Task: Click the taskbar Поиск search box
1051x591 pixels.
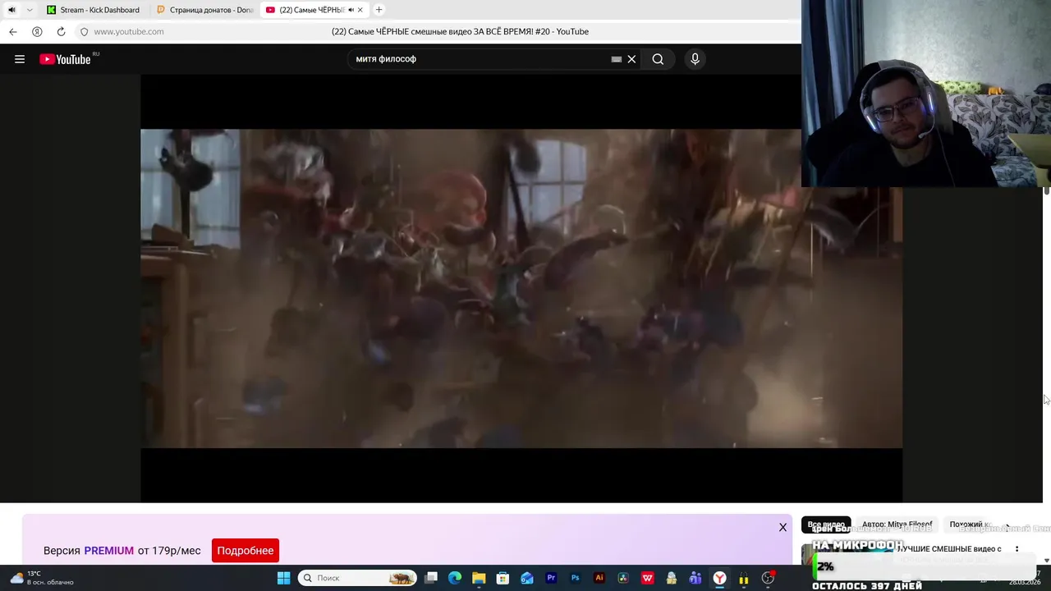Action: click(x=357, y=578)
